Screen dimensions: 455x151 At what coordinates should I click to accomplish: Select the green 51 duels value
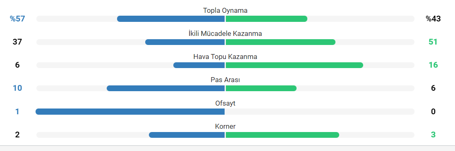pos(433,42)
